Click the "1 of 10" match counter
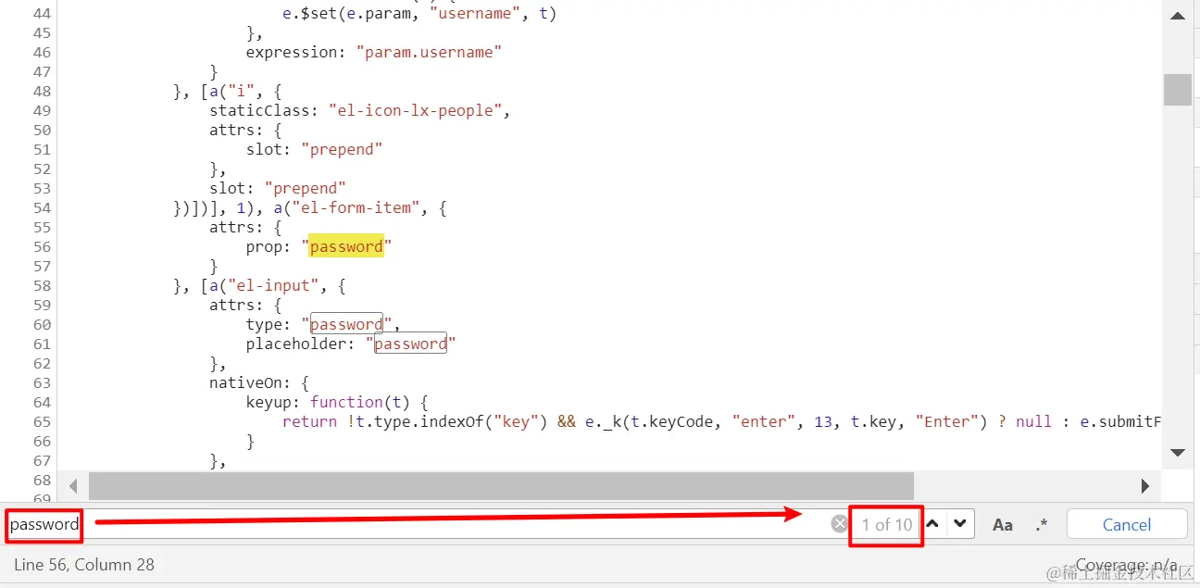The image size is (1200, 588). click(x=887, y=524)
